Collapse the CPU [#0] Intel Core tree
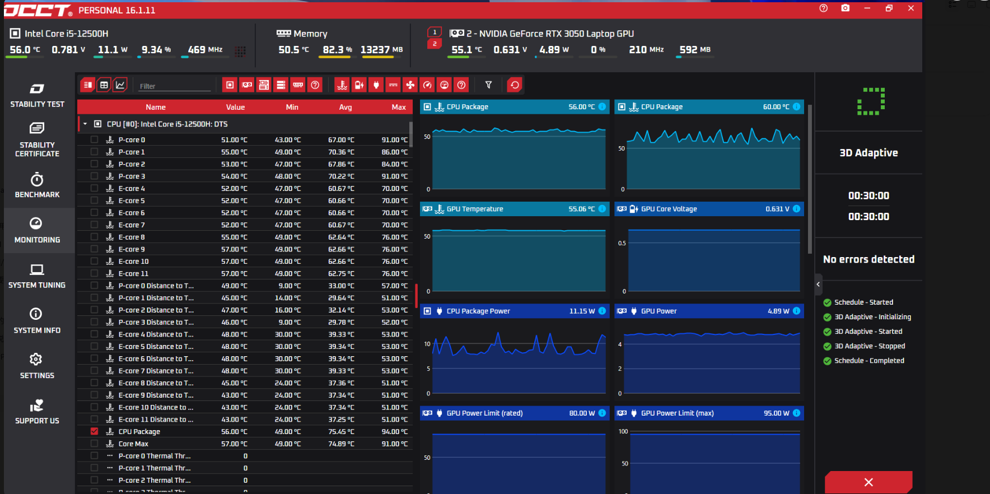990x494 pixels. [85, 124]
